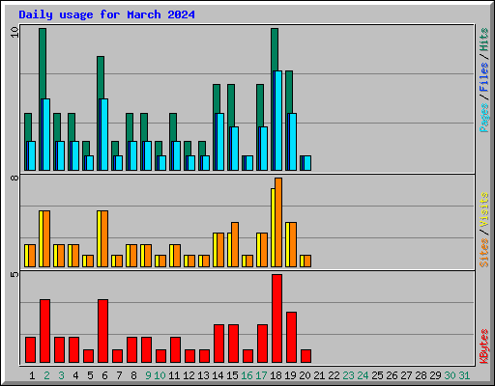This screenshot has height=386, width=495.
Task: Click the orange Sites bar for day 15
Action: coord(235,244)
